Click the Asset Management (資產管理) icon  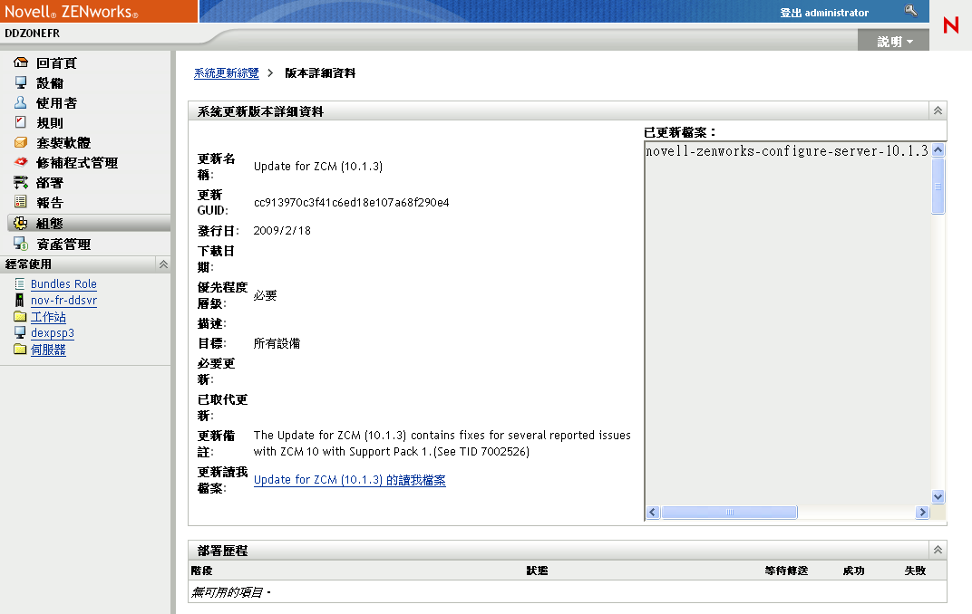pyautogui.click(x=21, y=244)
